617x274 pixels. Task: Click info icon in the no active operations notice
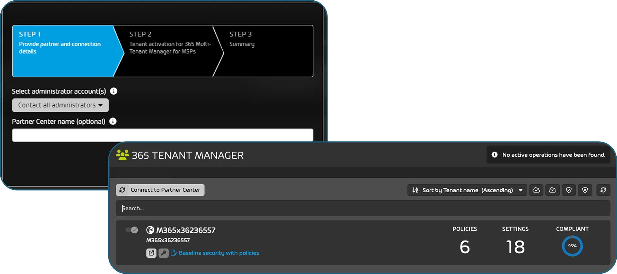pos(495,155)
